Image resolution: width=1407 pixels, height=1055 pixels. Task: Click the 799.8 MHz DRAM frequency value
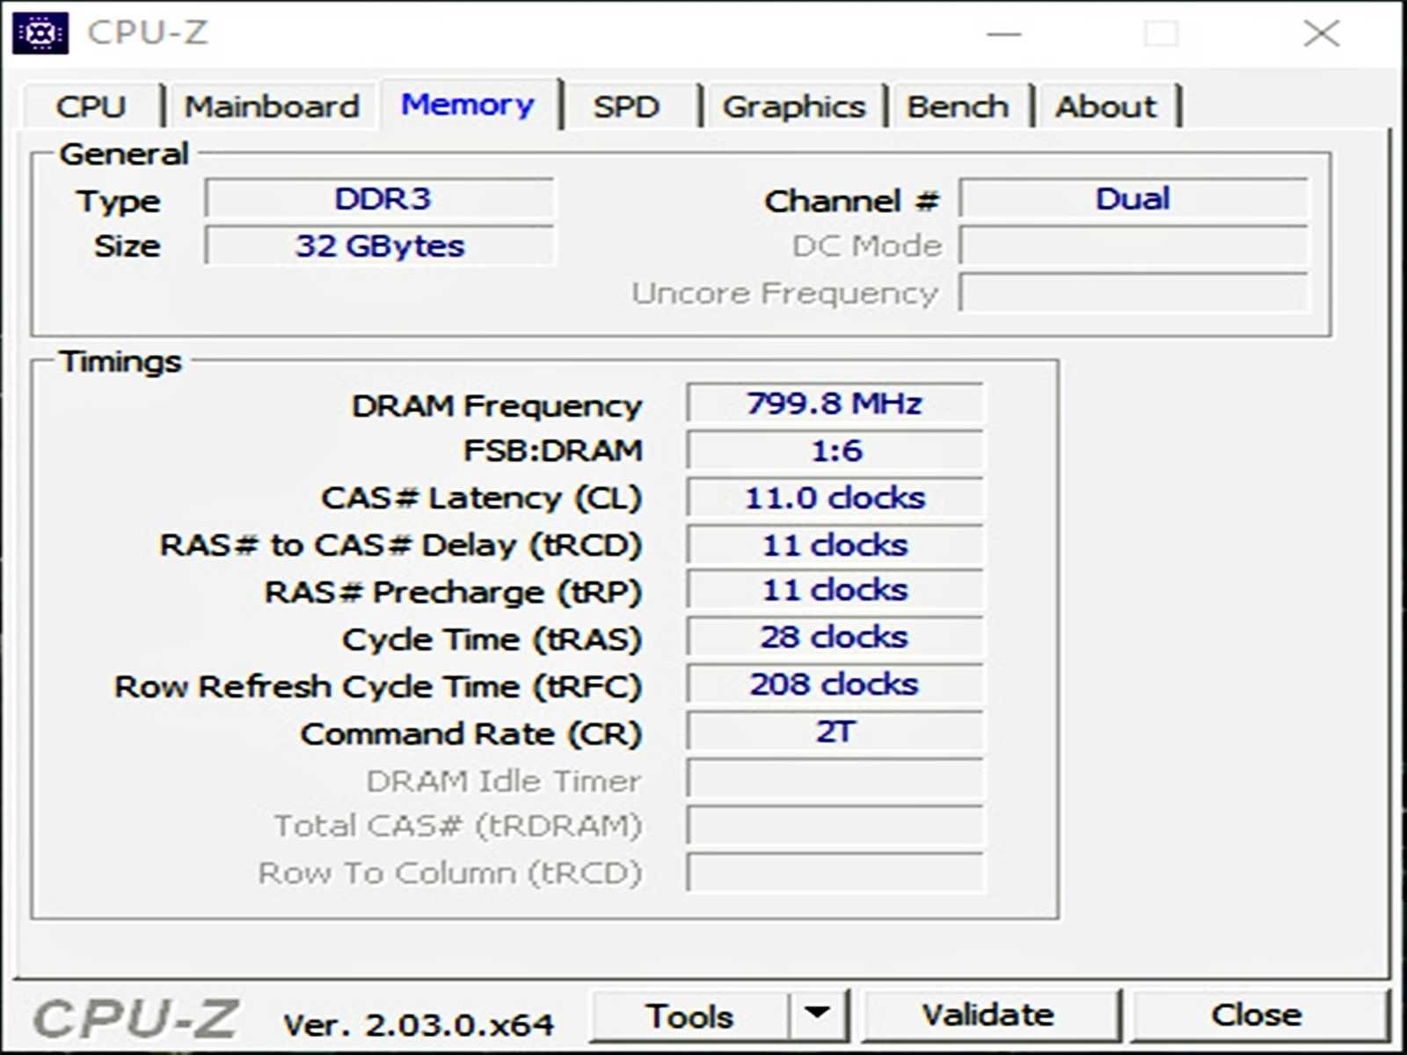click(835, 404)
